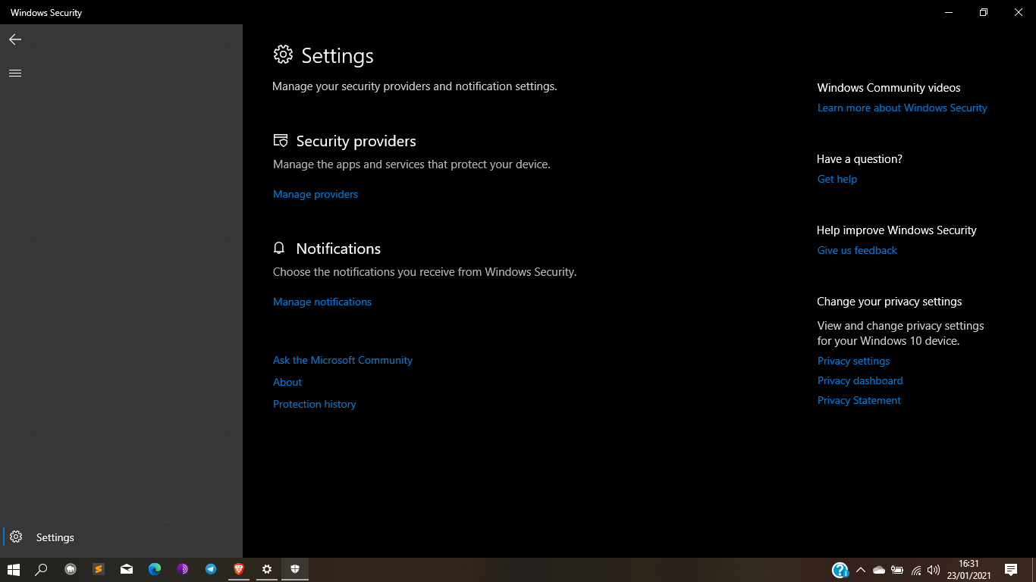The width and height of the screenshot is (1036, 582).
Task: Open Learn more about Windows Security
Action: pyautogui.click(x=903, y=108)
